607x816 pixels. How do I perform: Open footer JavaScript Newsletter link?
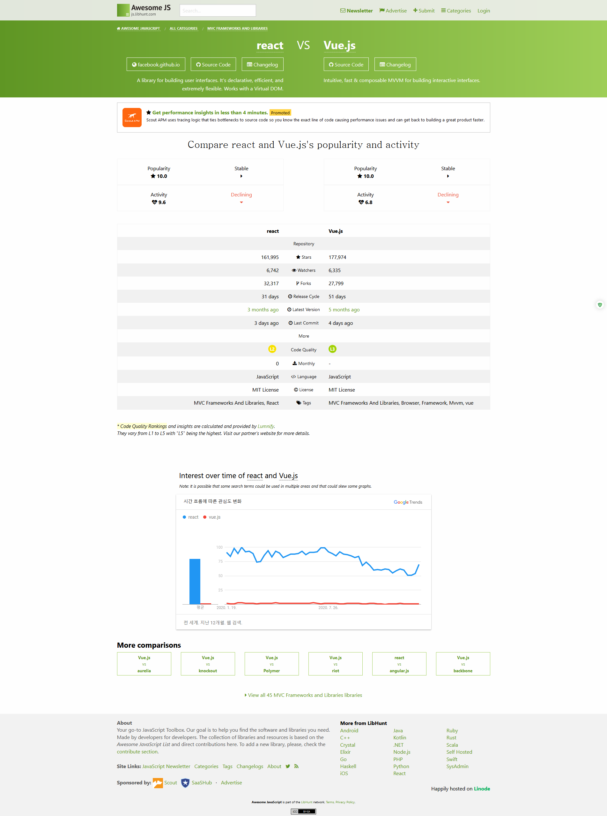(x=166, y=766)
